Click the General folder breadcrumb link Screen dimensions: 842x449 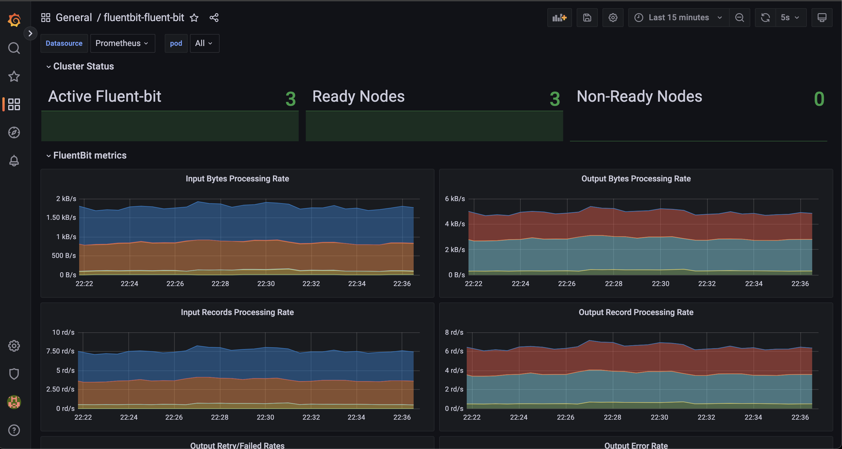74,18
